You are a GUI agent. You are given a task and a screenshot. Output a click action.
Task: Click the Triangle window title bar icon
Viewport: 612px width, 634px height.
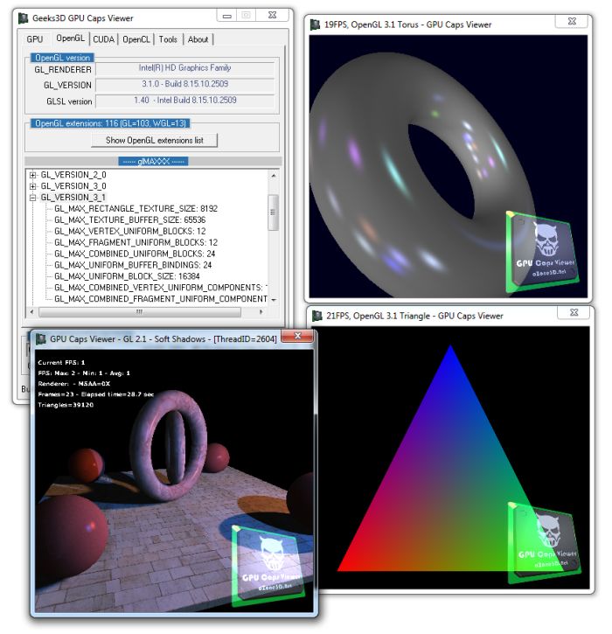(x=316, y=316)
